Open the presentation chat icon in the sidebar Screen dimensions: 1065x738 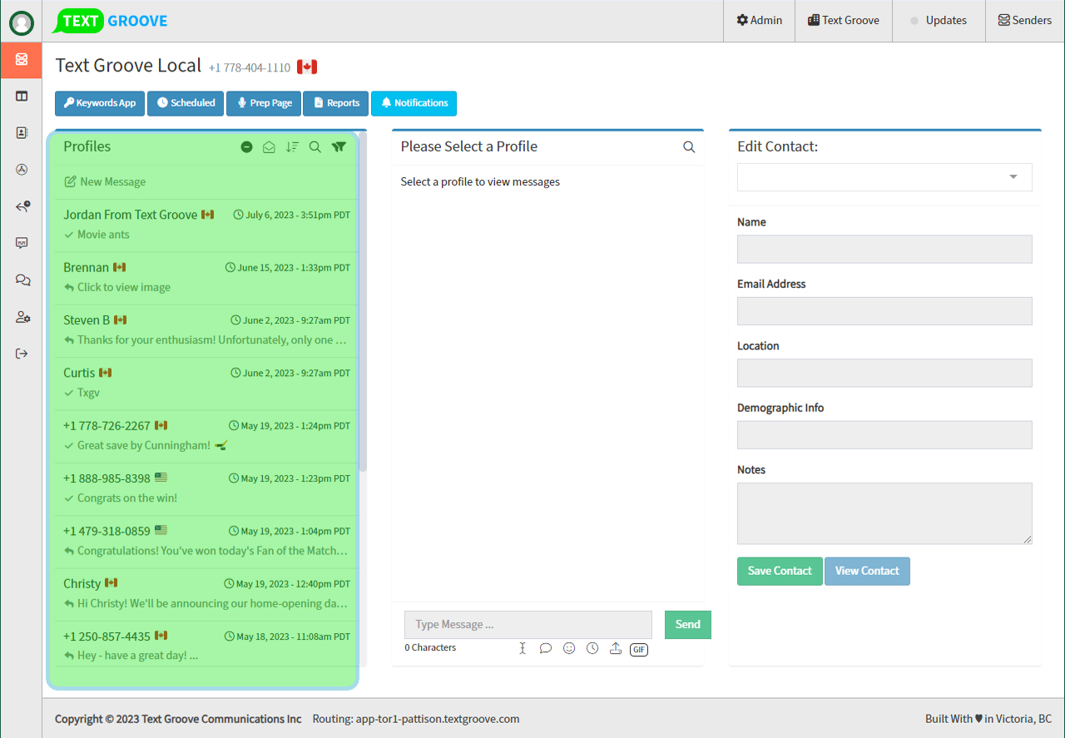(22, 243)
